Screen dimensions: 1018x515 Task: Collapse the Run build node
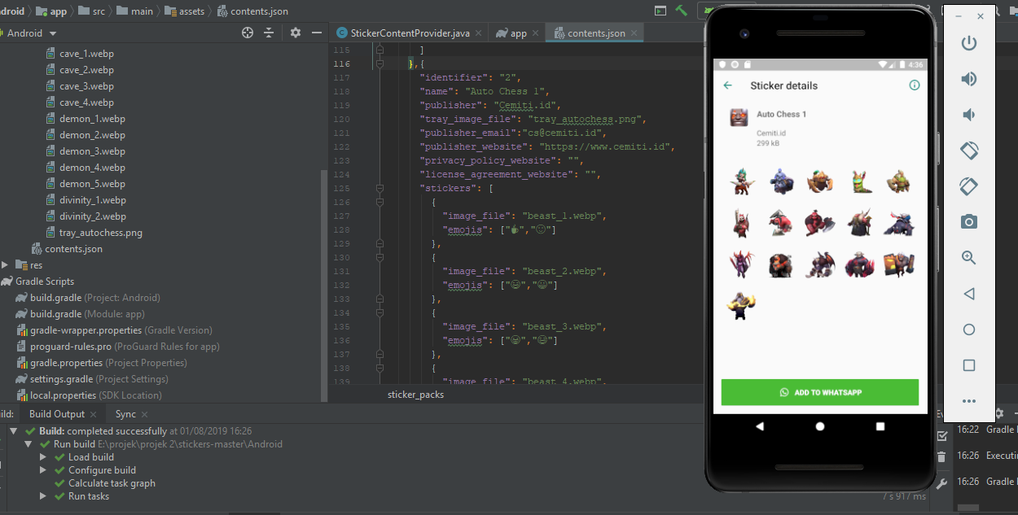[29, 444]
